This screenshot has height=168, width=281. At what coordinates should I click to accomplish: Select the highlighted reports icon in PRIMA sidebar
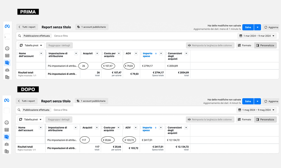pos(7,63)
